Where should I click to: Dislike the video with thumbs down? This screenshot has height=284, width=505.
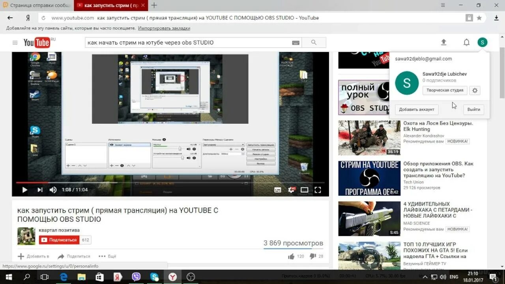[x=313, y=256]
